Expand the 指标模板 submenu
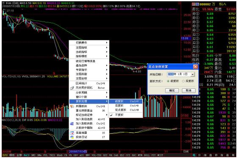The width and height of the screenshot is (238, 158). click(x=89, y=56)
